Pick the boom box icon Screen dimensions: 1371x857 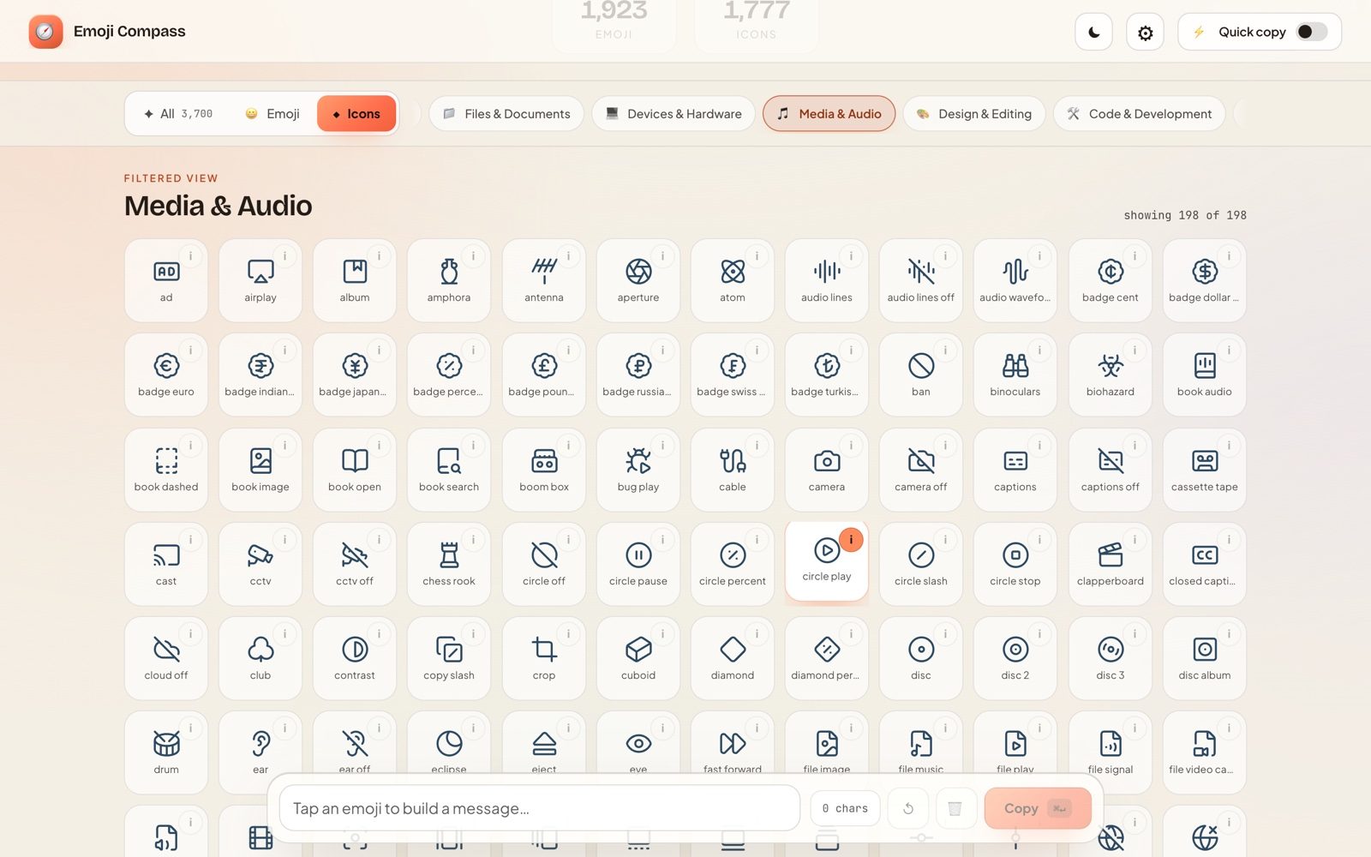pos(544,470)
